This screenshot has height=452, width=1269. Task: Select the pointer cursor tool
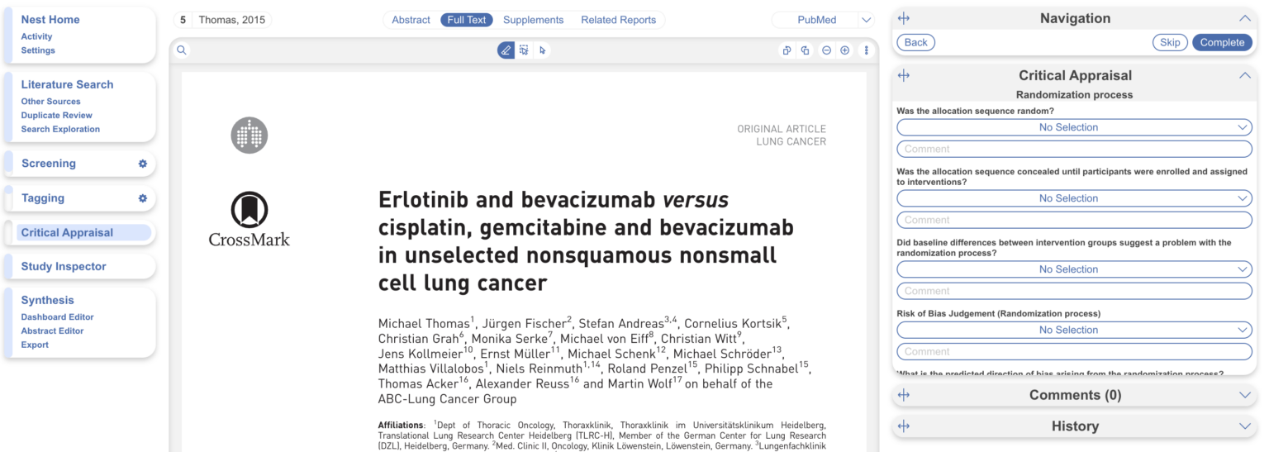[543, 50]
